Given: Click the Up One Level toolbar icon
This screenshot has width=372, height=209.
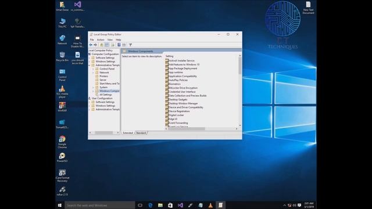Looking at the screenshot, I should click(102, 45).
